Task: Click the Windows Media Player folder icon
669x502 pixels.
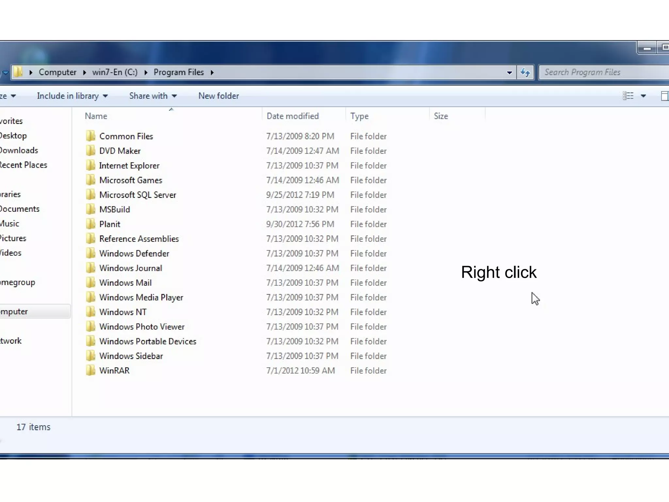Action: 90,297
